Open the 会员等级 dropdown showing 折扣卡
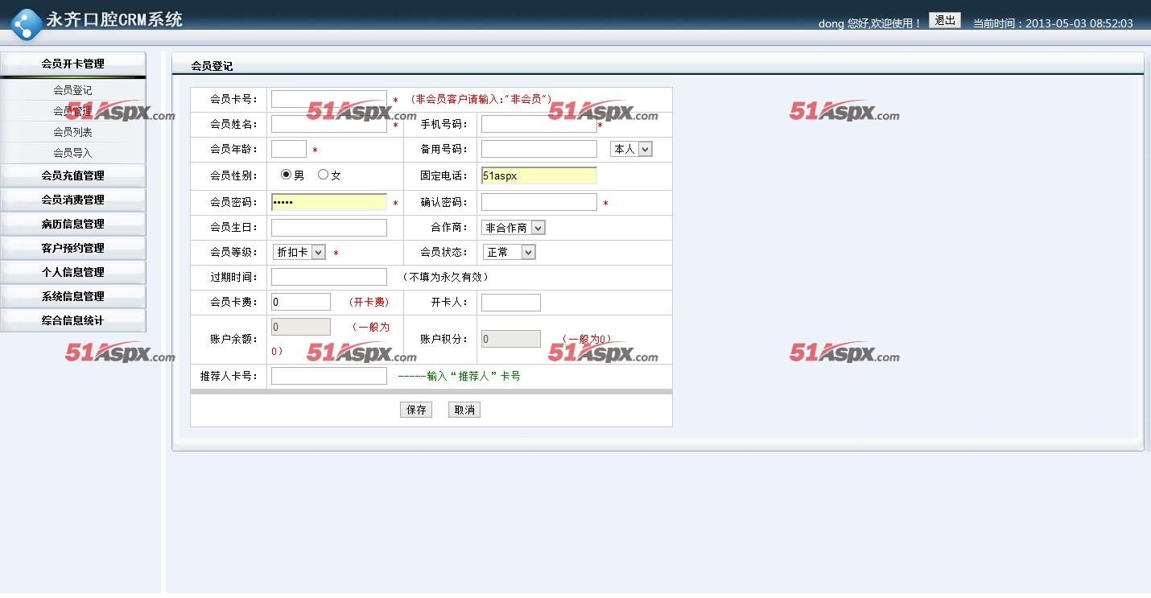Image resolution: width=1151 pixels, height=598 pixels. (299, 252)
